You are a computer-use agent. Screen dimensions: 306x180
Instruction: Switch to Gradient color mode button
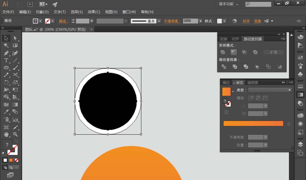coord(11,160)
